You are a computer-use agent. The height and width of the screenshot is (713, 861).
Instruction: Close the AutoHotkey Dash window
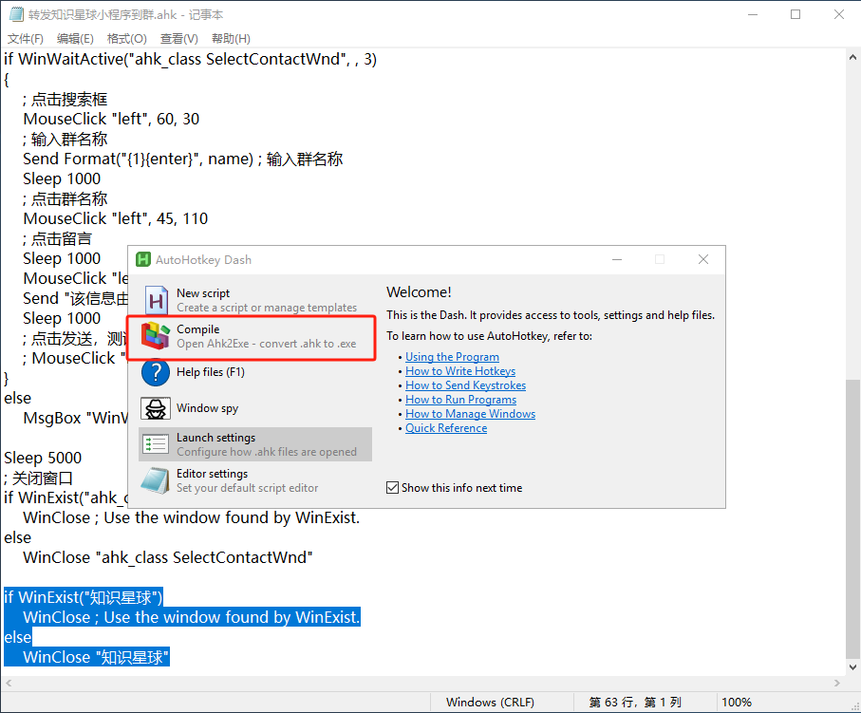click(703, 259)
